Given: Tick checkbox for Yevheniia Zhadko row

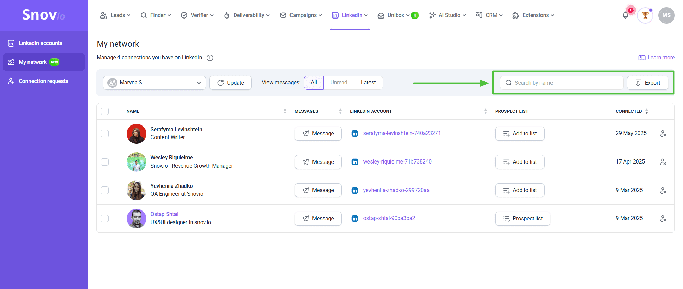Looking at the screenshot, I should point(105,190).
